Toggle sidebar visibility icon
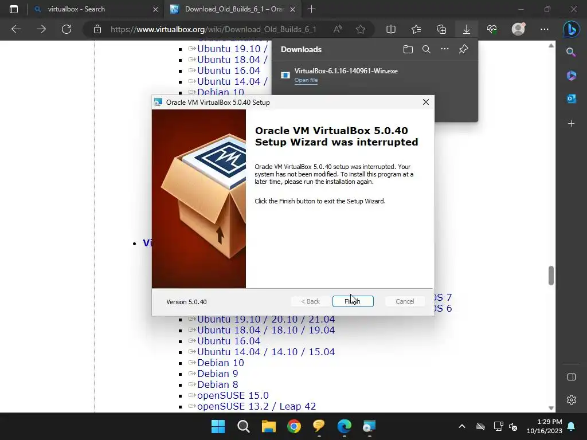The image size is (587, 440). (x=572, y=377)
